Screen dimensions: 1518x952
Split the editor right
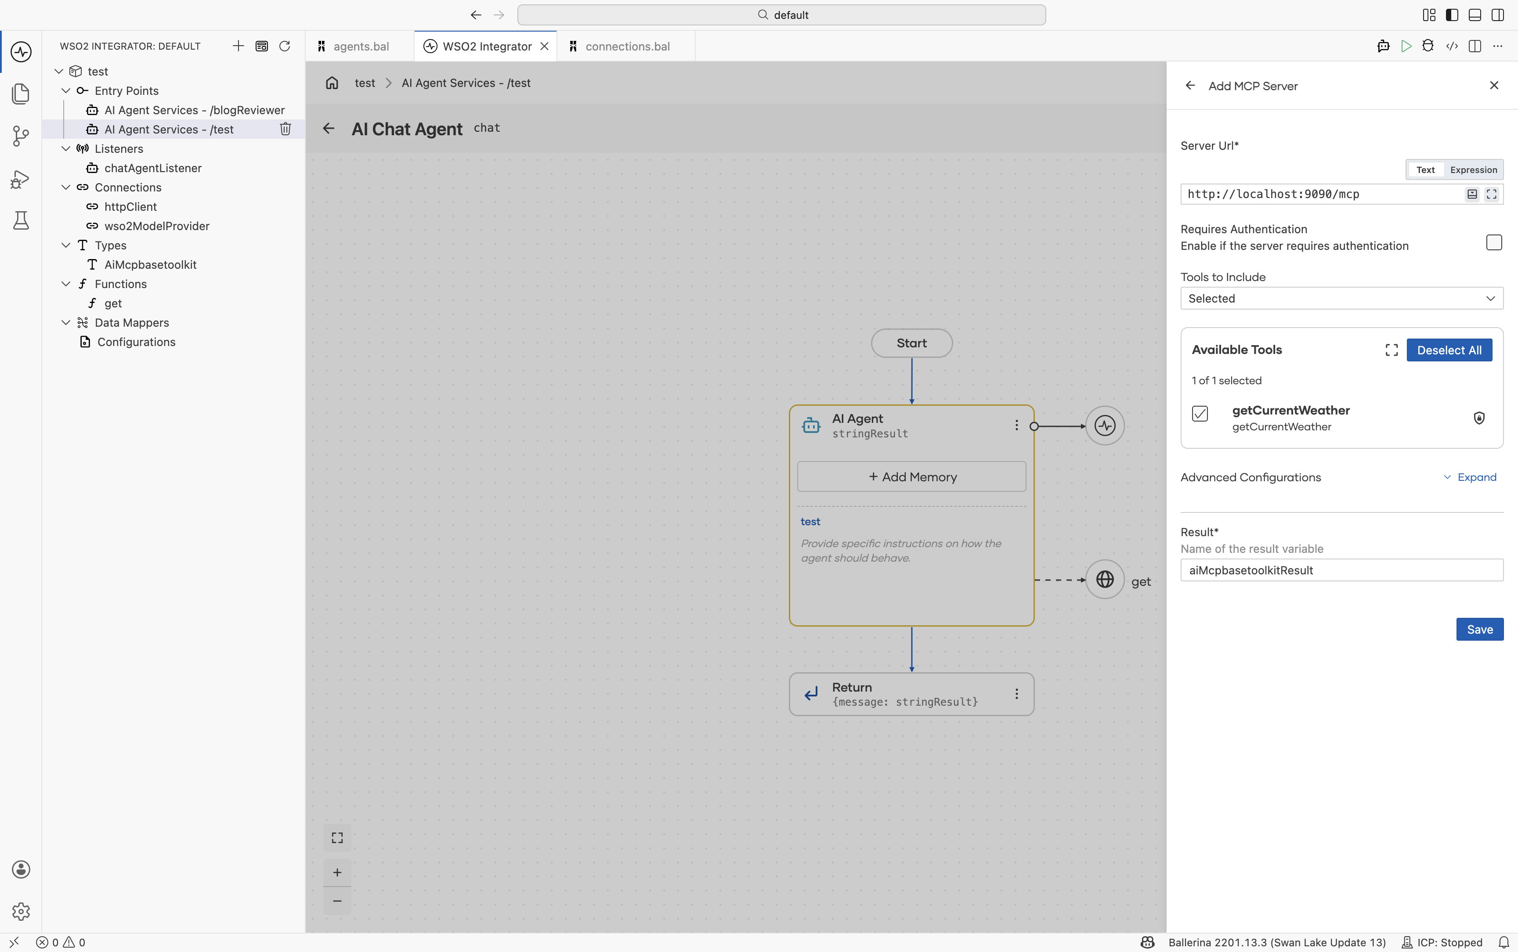[x=1475, y=46]
